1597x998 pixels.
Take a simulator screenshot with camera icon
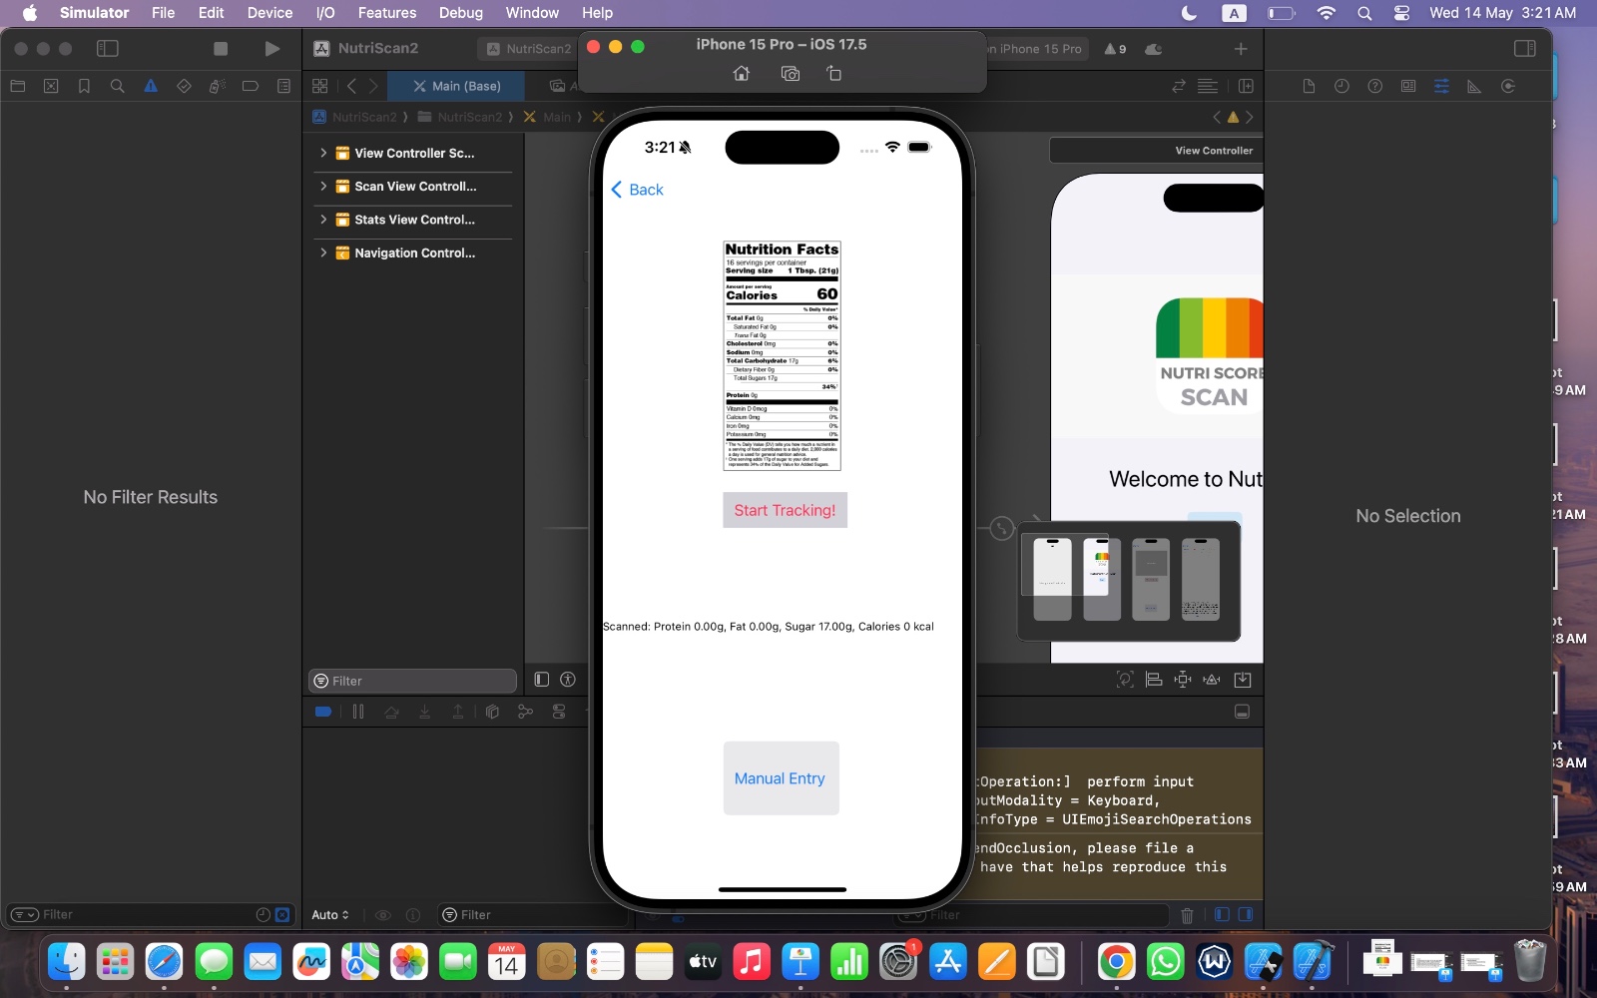(791, 74)
